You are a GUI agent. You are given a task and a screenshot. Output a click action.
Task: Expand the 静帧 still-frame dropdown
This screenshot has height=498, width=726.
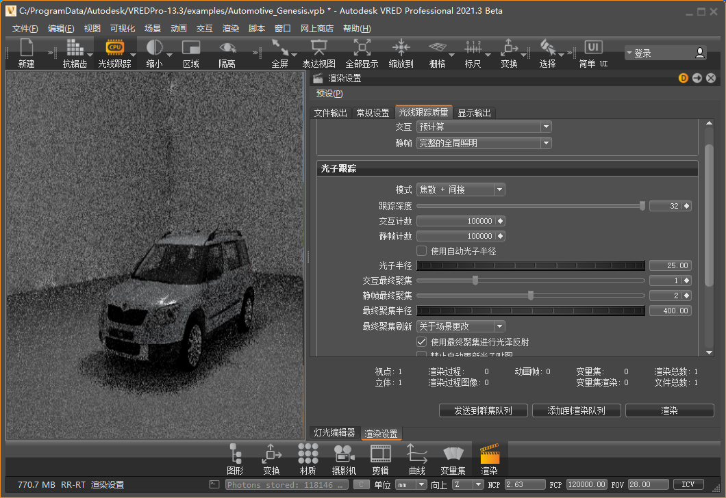[x=484, y=143]
